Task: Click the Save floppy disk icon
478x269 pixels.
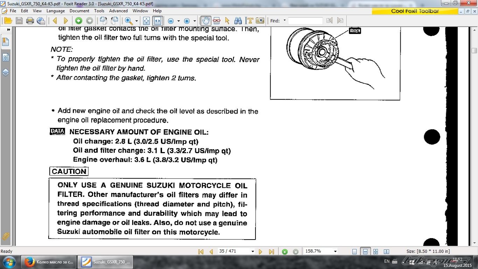Action: coord(19,21)
